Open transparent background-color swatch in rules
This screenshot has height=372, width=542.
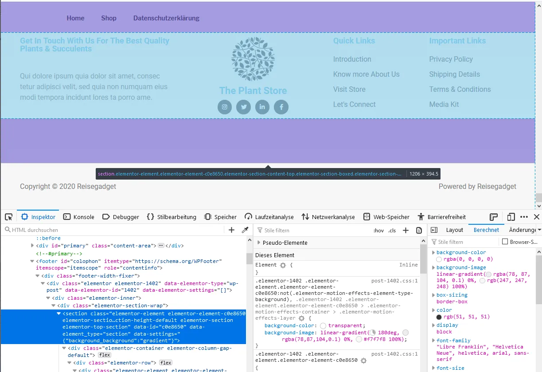click(323, 326)
